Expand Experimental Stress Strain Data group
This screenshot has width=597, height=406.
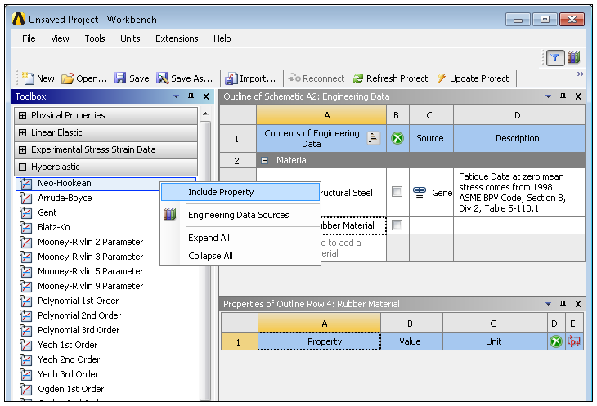(22, 149)
